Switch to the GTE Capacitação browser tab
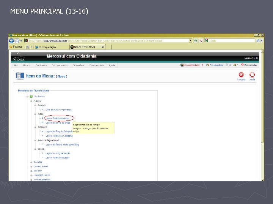The width and height of the screenshot is (273, 204). click(52, 47)
